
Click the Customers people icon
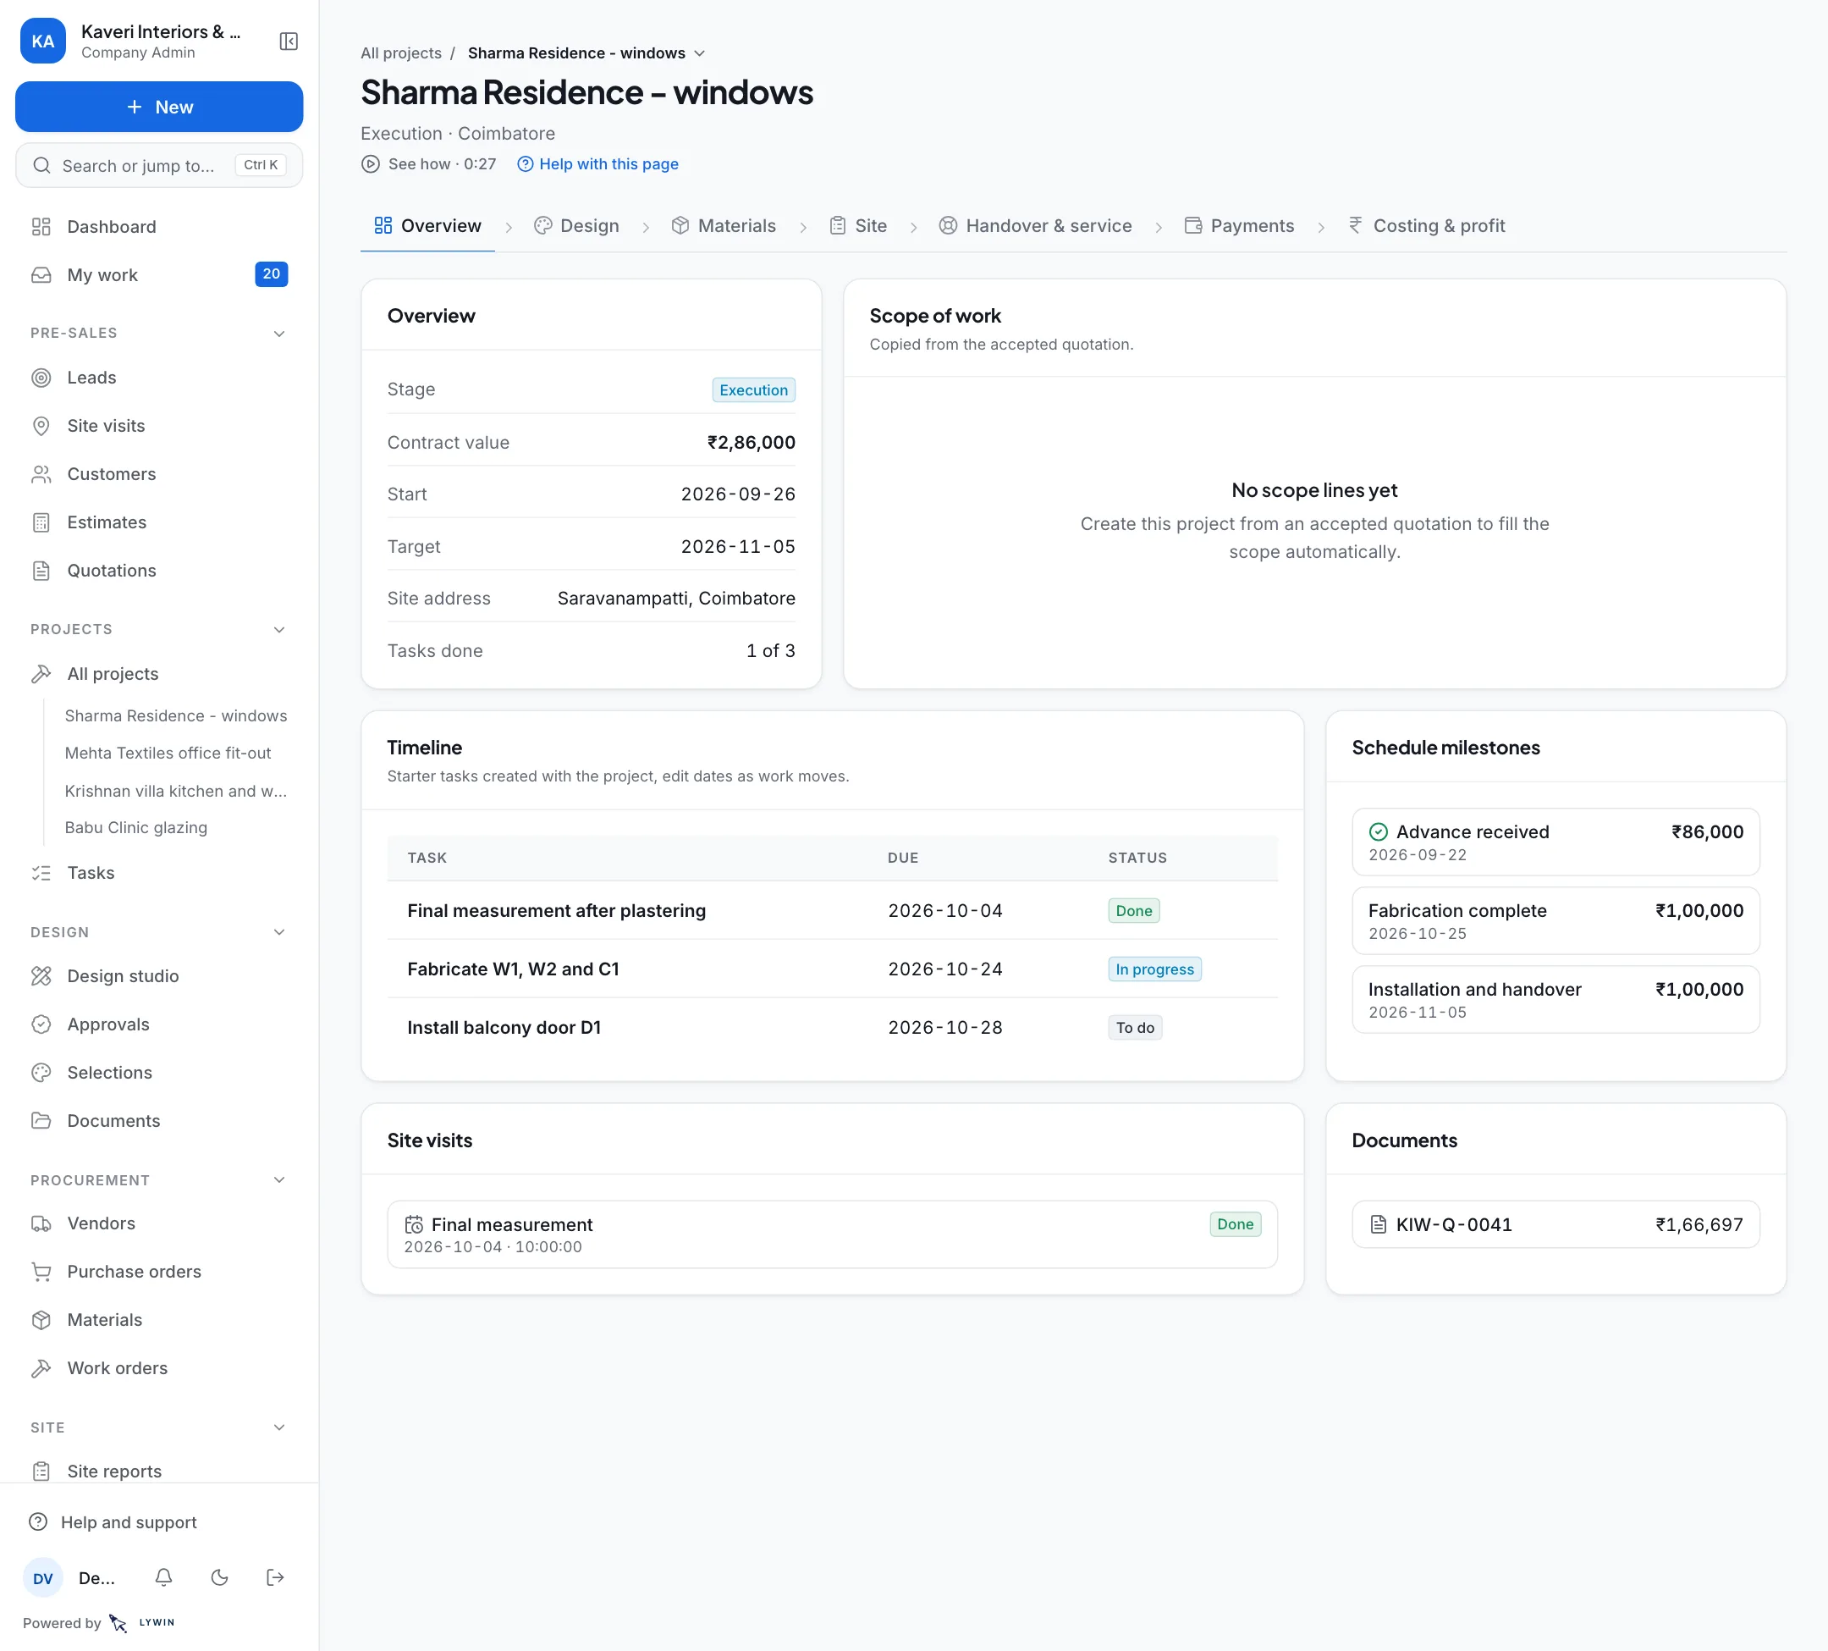(x=41, y=474)
